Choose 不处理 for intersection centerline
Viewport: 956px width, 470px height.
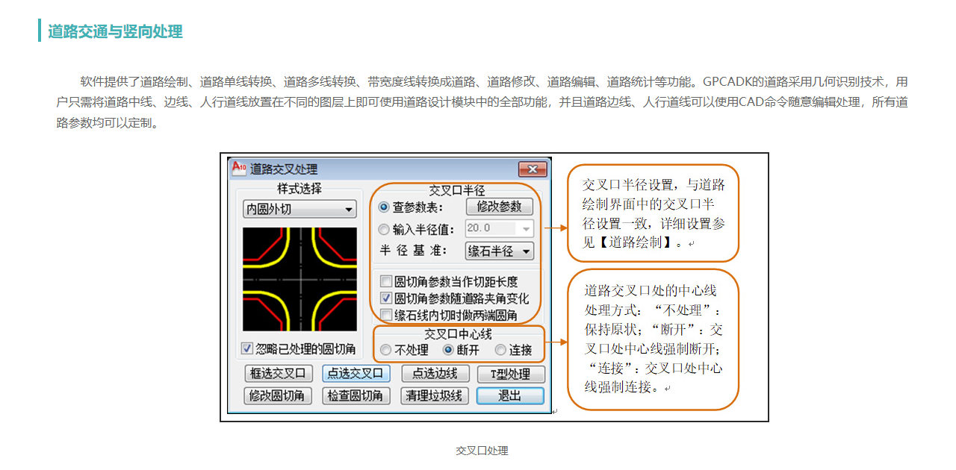pos(385,350)
